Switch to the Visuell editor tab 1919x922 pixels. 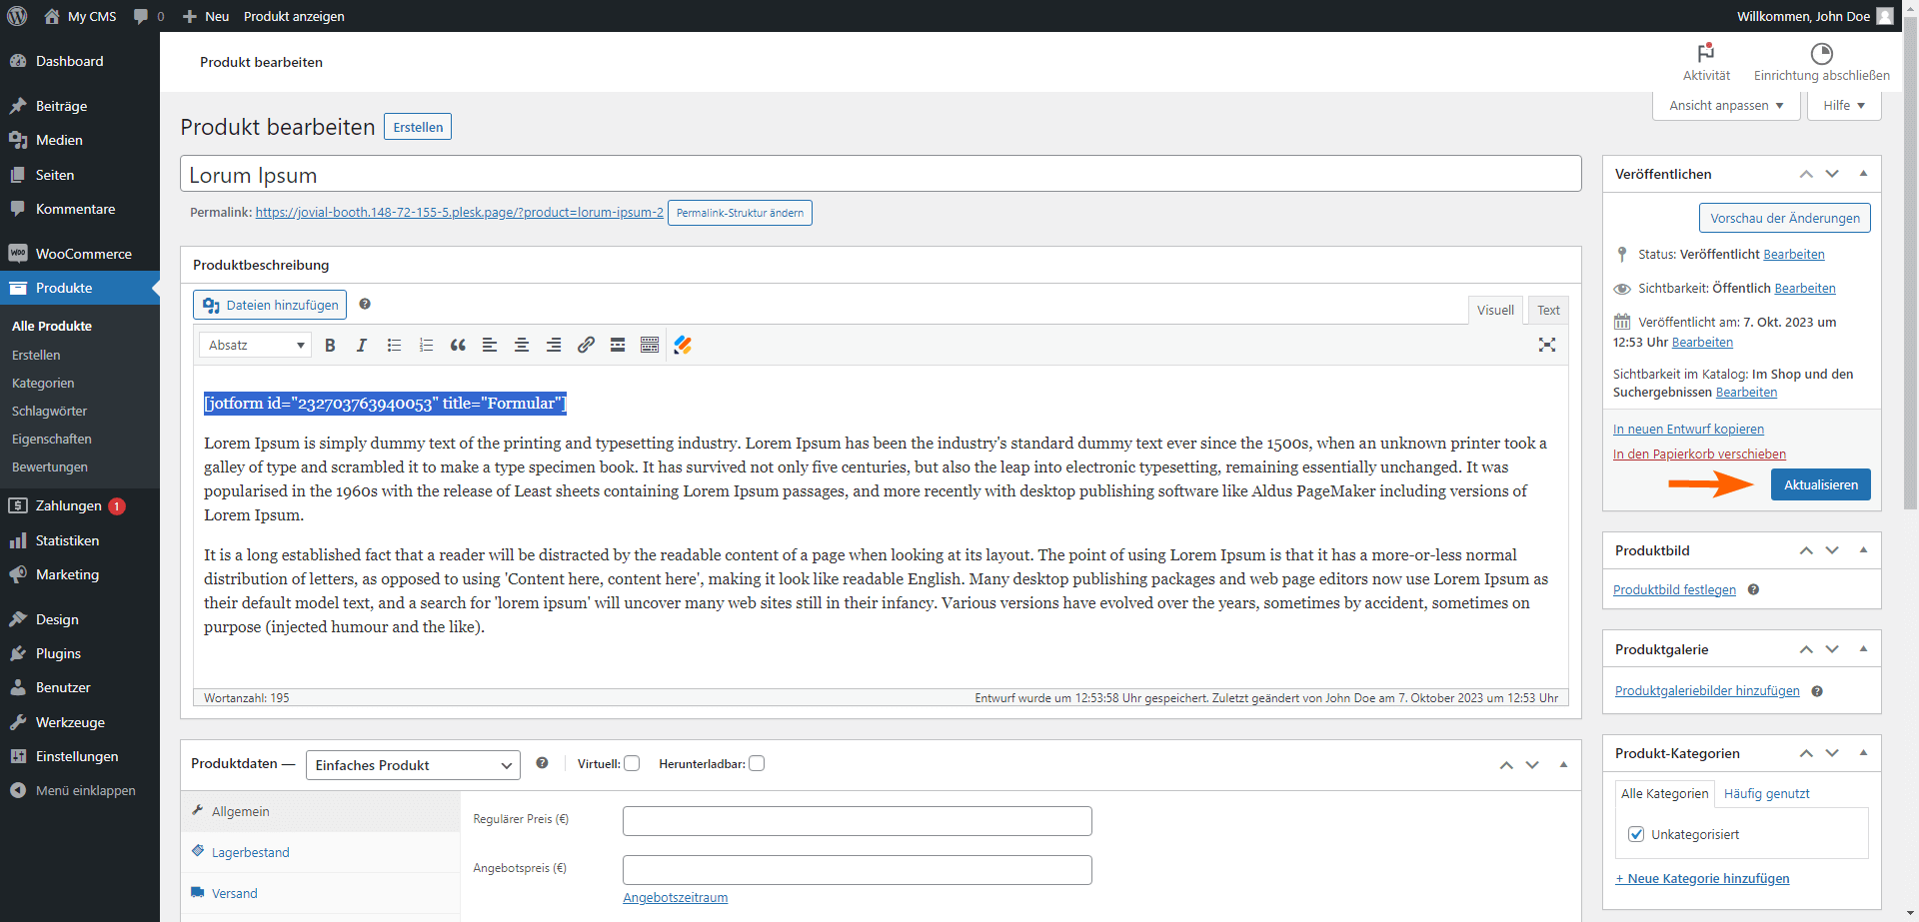[1495, 310]
